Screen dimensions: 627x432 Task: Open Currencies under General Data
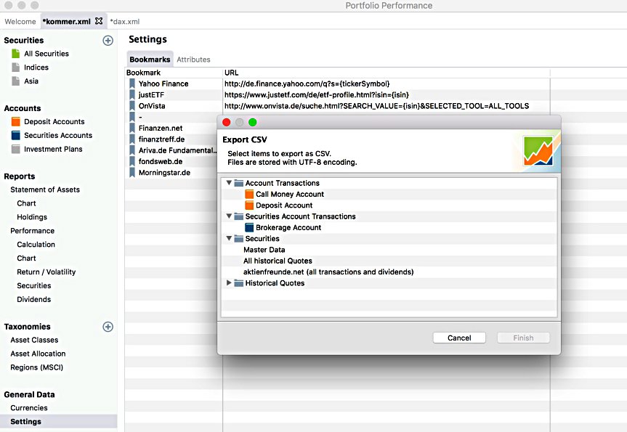pyautogui.click(x=29, y=407)
